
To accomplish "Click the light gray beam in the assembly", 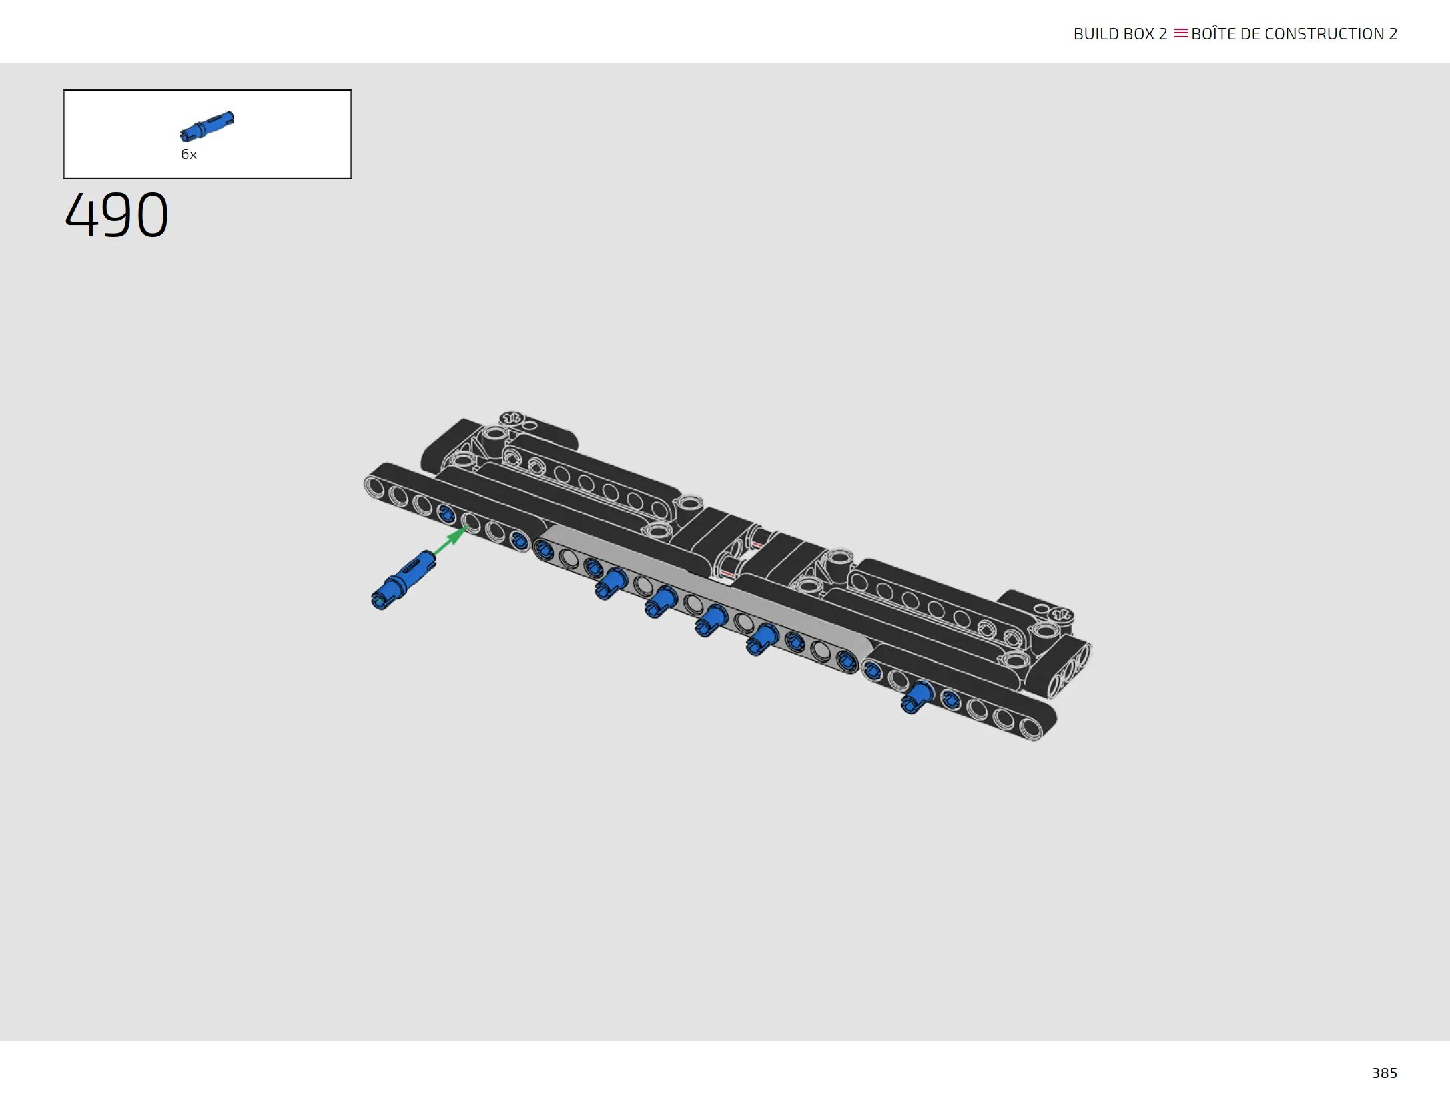I will point(703,599).
